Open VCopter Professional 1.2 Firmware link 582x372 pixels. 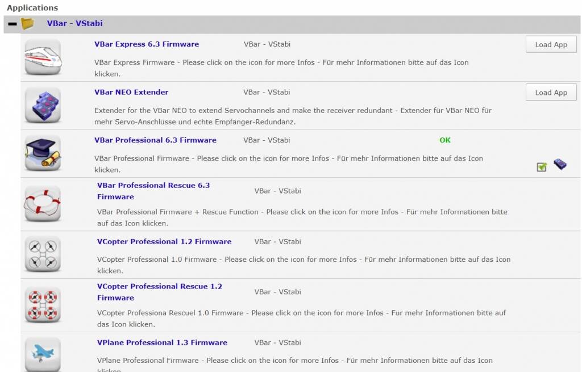click(164, 241)
